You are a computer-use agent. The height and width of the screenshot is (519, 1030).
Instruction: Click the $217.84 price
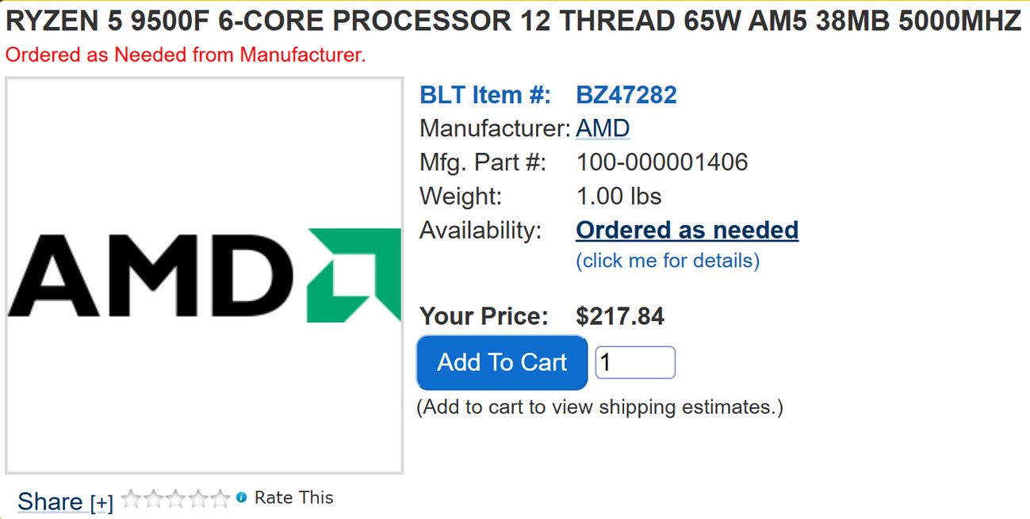click(620, 316)
